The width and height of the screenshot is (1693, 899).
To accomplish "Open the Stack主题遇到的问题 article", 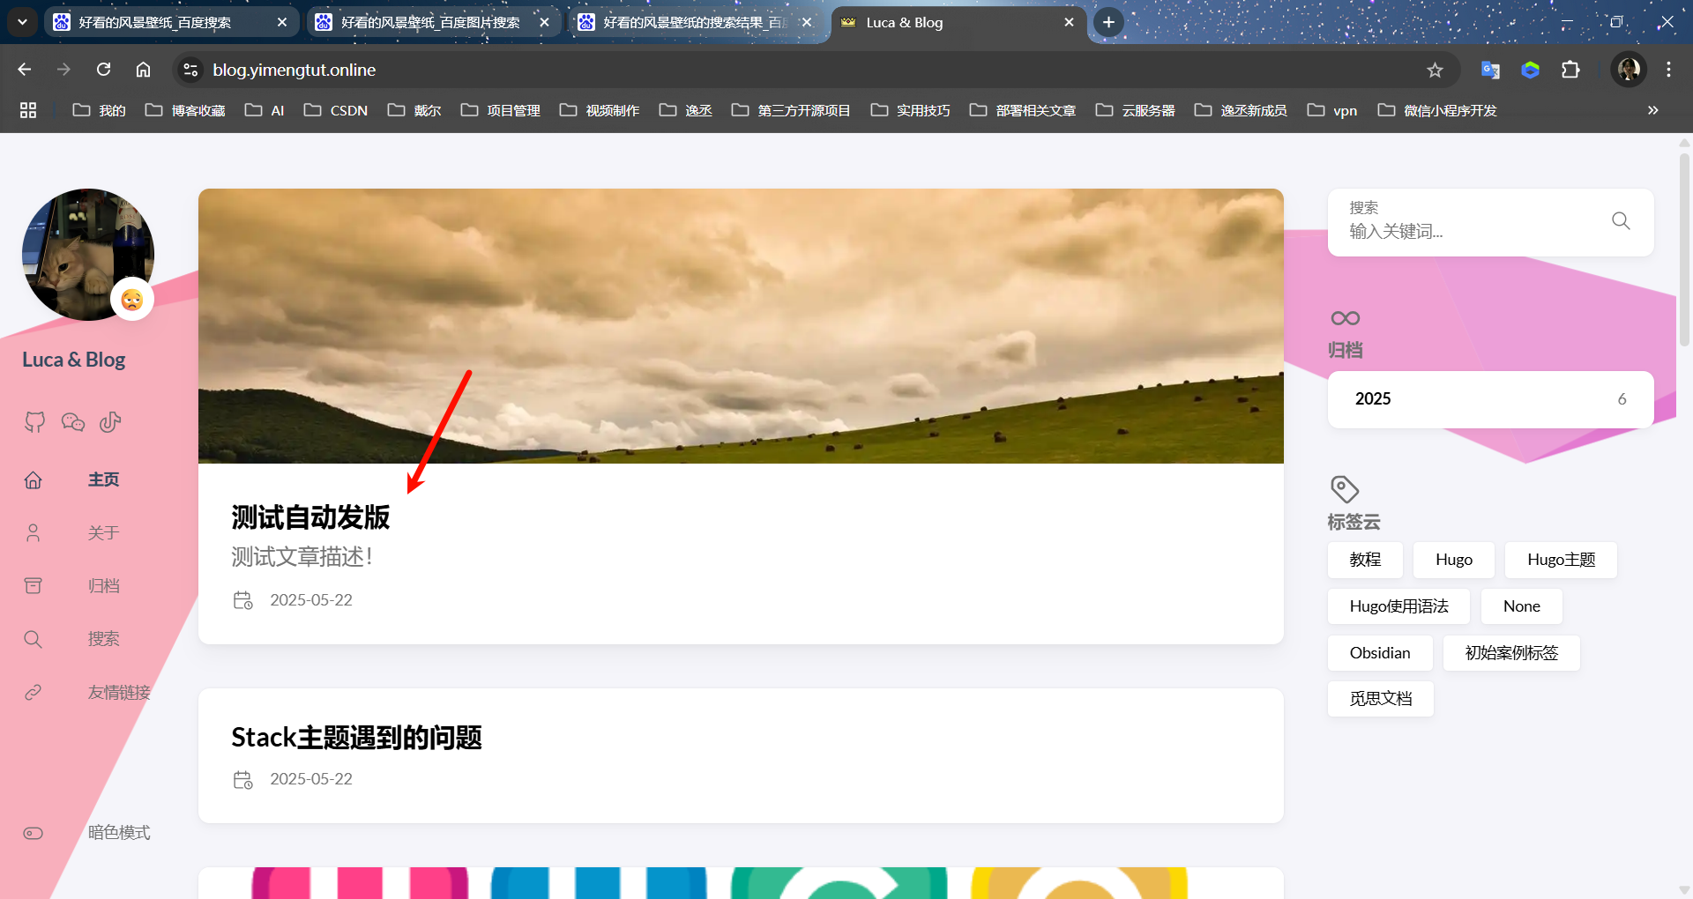I will click(356, 738).
